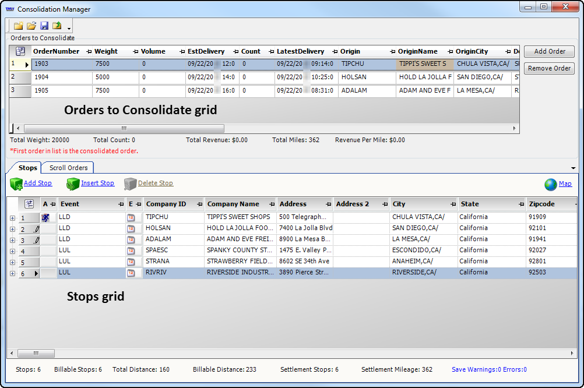Screen dimensions: 584x388
Task: Click the Open folder toolbar icon
Action: (x=31, y=26)
